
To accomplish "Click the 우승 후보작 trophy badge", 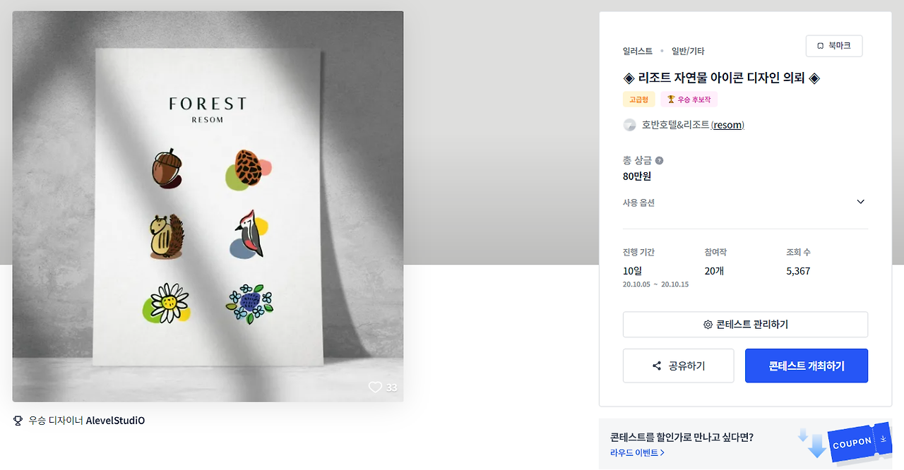I will pos(689,100).
